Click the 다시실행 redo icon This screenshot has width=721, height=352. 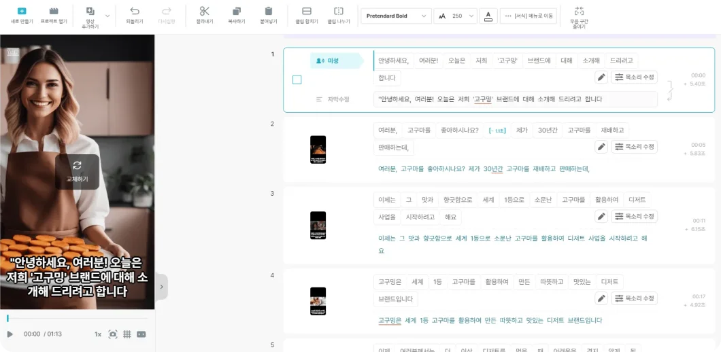pos(167,11)
